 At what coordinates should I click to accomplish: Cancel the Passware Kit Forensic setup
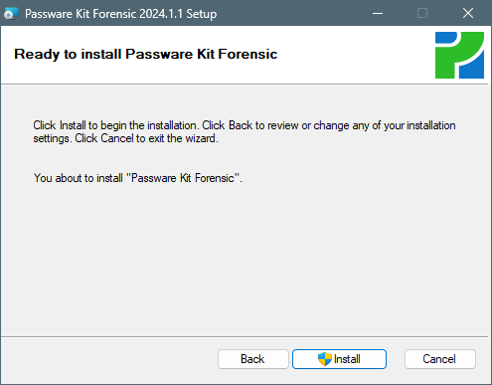coord(440,359)
